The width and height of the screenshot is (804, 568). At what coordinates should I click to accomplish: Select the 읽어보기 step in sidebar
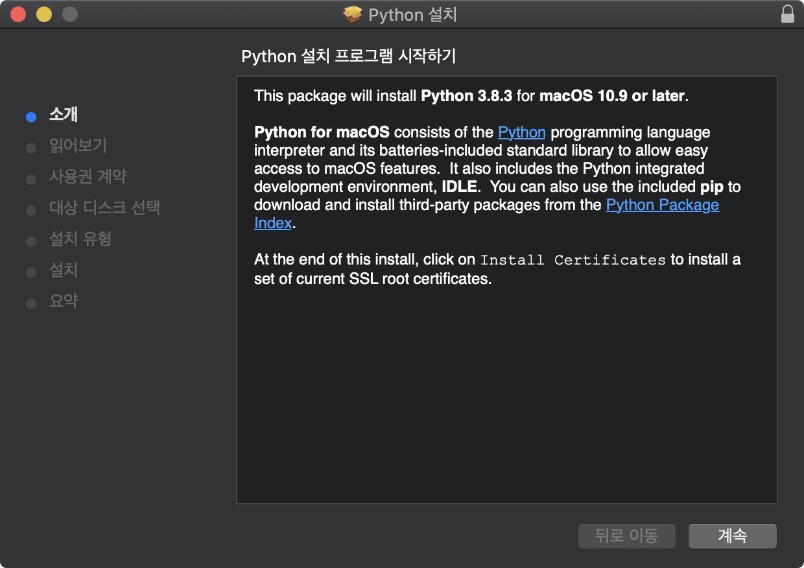(78, 146)
